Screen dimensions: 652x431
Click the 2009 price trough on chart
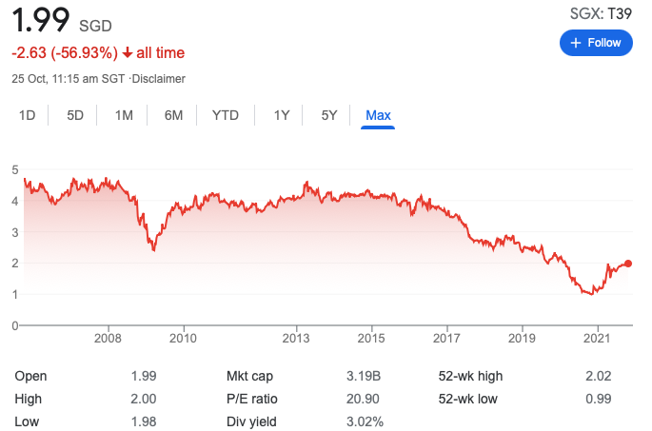click(153, 249)
